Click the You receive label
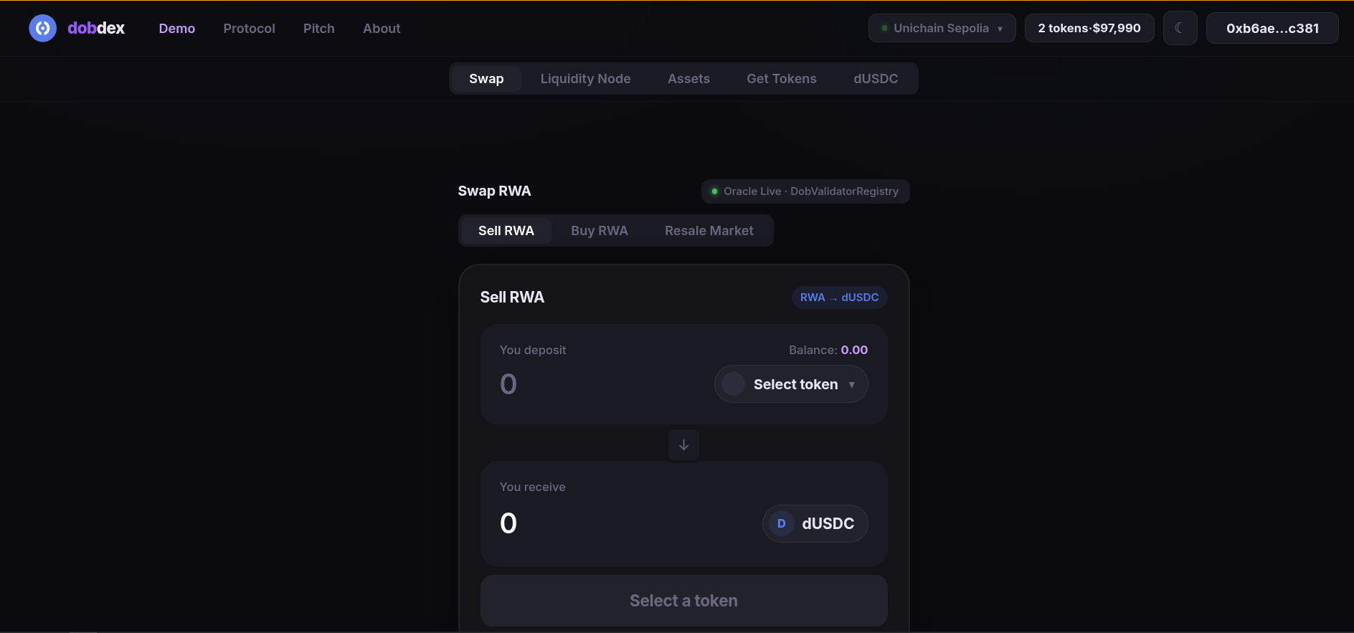1354x633 pixels. click(x=533, y=487)
